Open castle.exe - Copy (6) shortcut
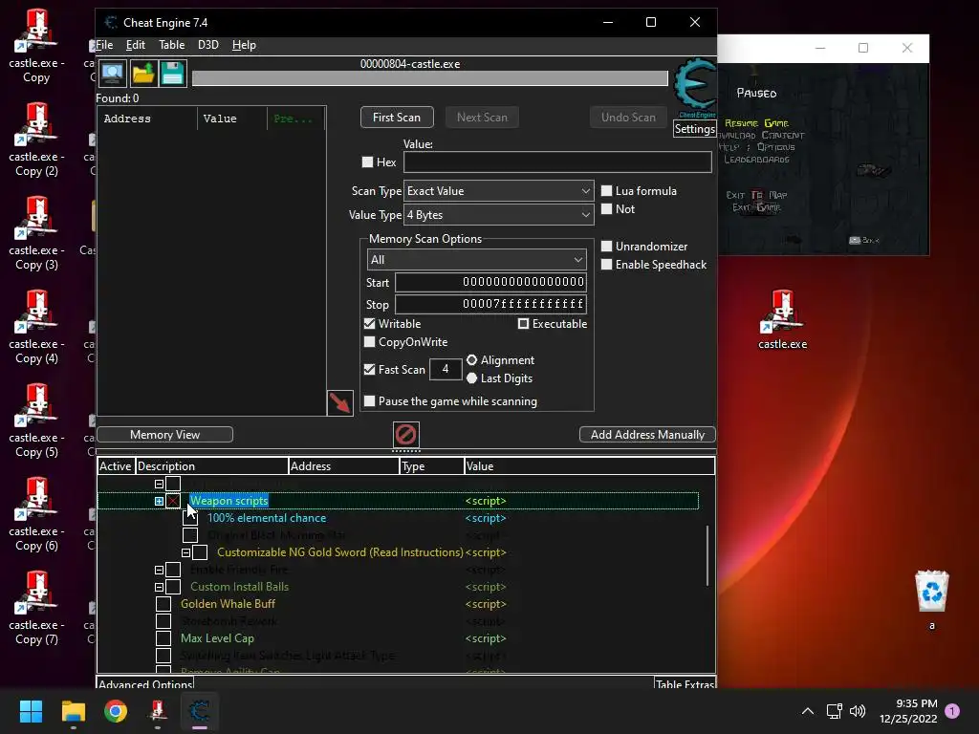979x734 pixels. 36,515
